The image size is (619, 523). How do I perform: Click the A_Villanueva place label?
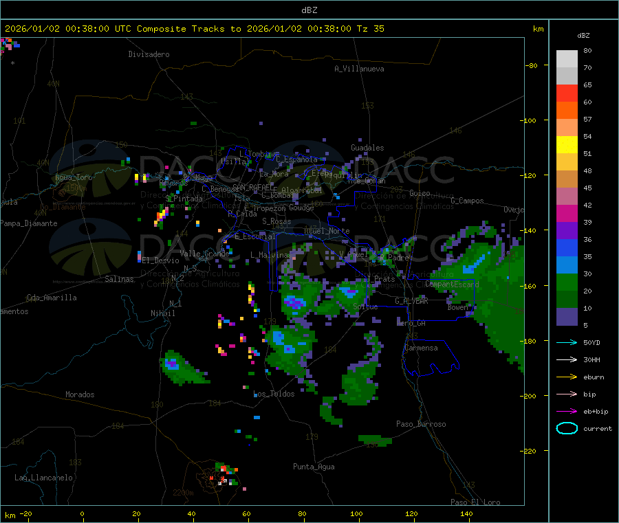359,69
